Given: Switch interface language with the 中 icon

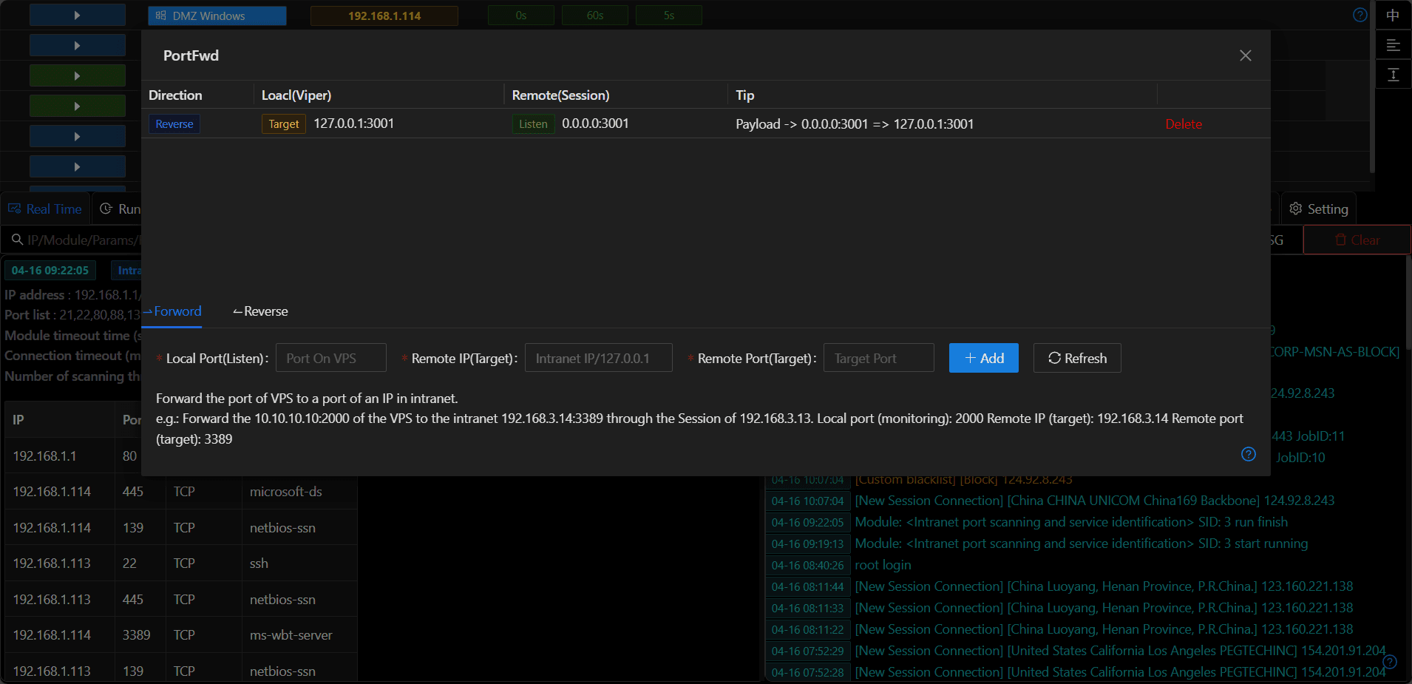Looking at the screenshot, I should point(1393,16).
